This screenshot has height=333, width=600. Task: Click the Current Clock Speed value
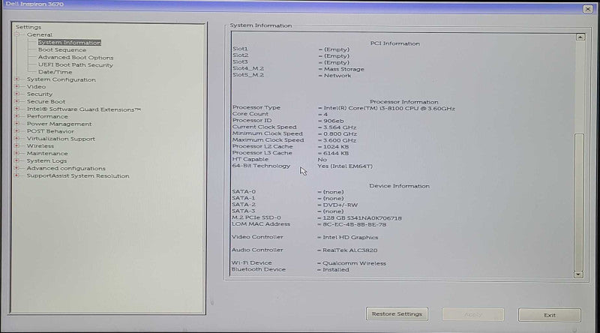(340, 127)
